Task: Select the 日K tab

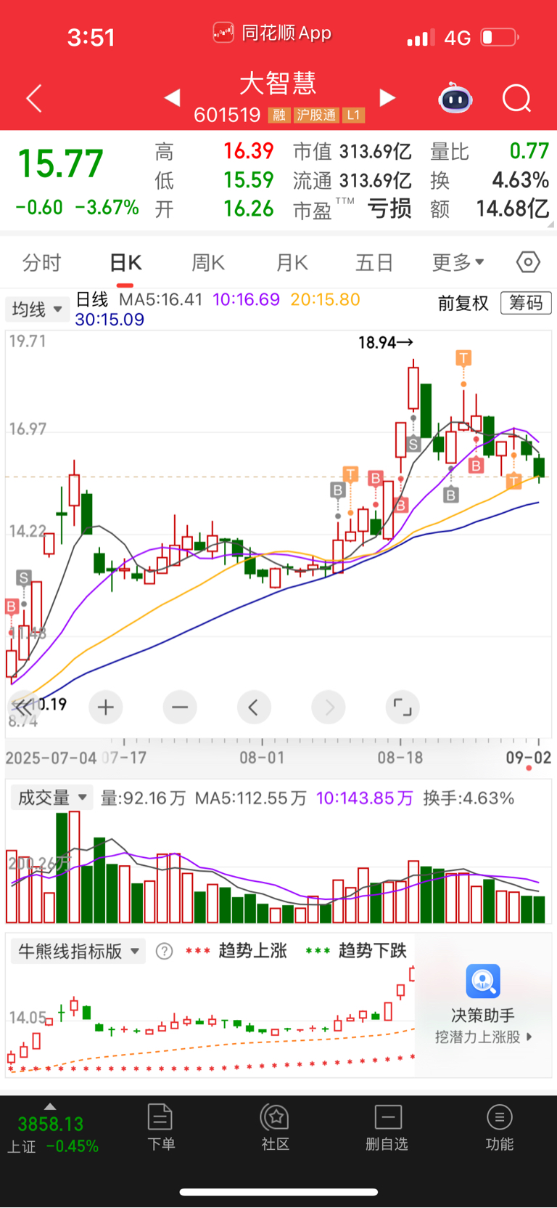Action: pyautogui.click(x=125, y=262)
